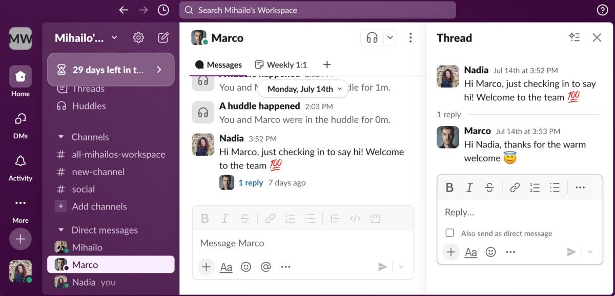Toggle bold formatting in the thread reply

[x=449, y=187]
